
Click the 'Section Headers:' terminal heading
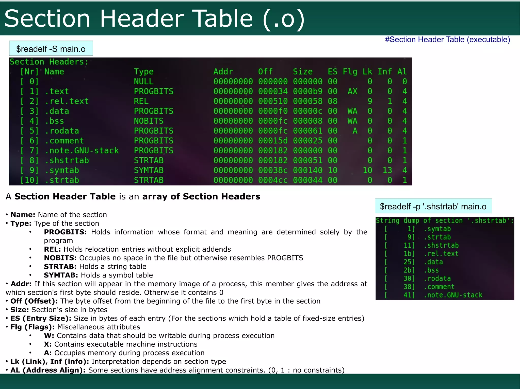[x=49, y=62]
